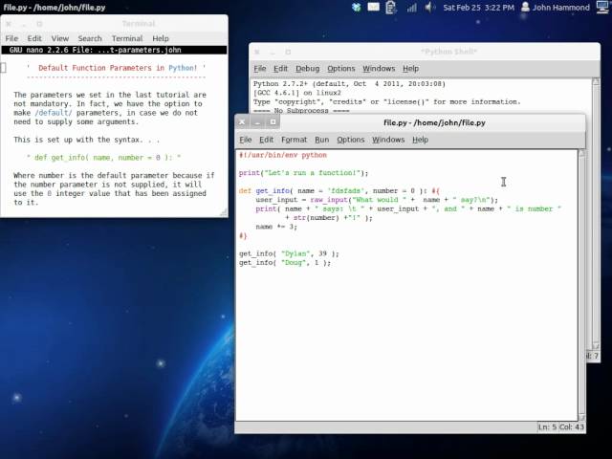Open Edit menu in file.py editor
This screenshot has width=612, height=459.
tap(266, 140)
